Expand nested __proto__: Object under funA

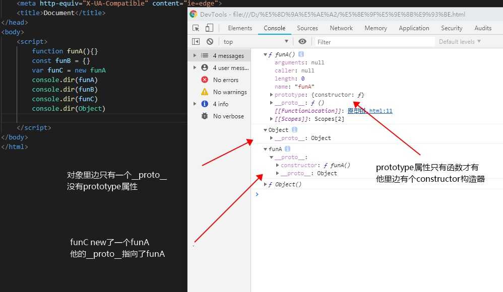point(278,173)
